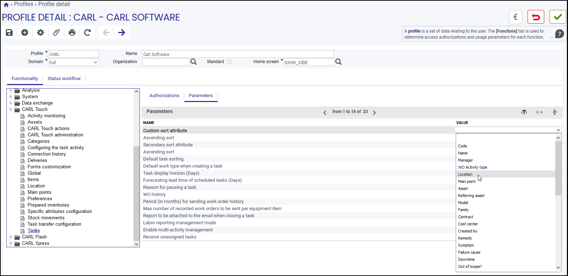Toggle the Standard checkbox
Screen dimensions: 568x276
[229, 62]
